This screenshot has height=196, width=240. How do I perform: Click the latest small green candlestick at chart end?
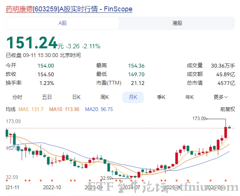coord(229,127)
